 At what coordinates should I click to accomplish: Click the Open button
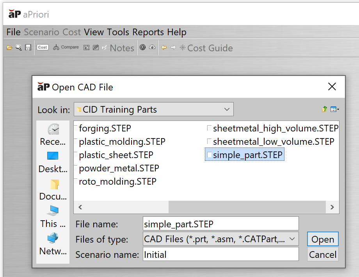(323, 239)
